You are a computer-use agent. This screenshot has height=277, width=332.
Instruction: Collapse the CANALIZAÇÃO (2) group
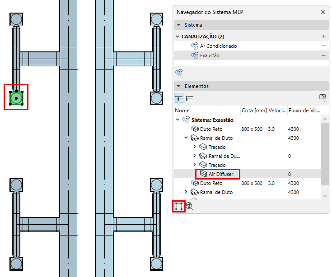pos(178,37)
